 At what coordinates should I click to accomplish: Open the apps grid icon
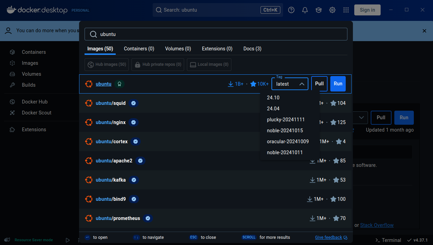click(346, 10)
